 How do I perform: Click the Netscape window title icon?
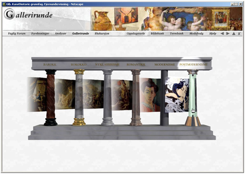[4, 4]
